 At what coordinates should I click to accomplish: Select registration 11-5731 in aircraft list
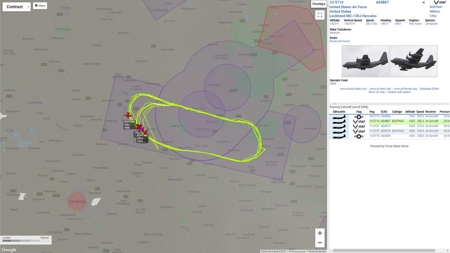click(374, 126)
